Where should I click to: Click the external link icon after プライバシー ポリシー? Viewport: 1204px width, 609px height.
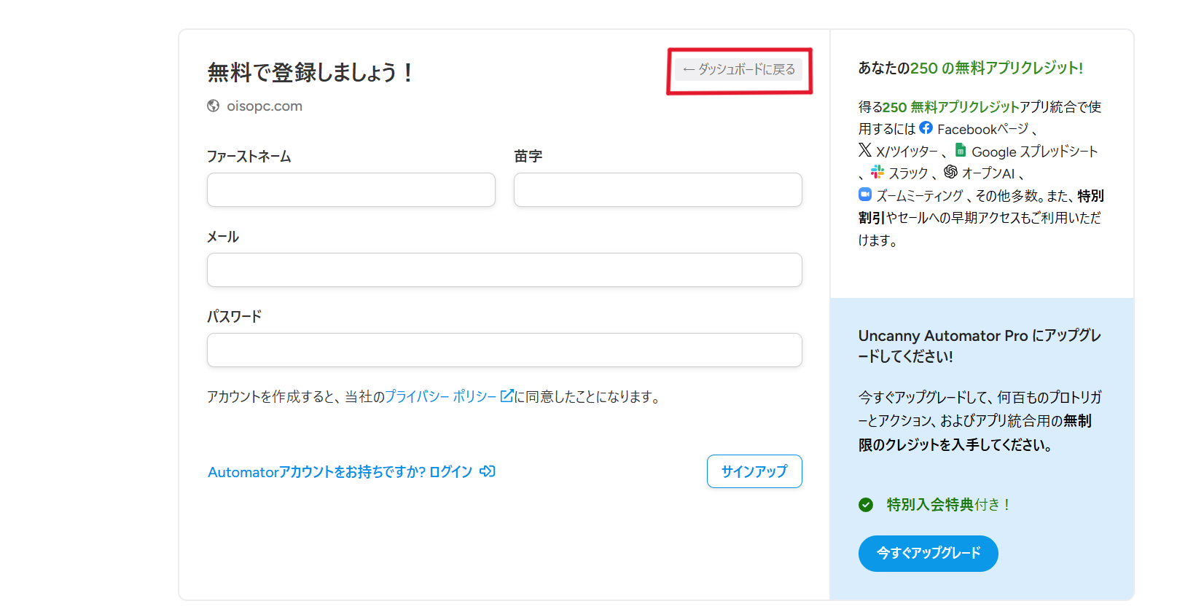pos(507,396)
